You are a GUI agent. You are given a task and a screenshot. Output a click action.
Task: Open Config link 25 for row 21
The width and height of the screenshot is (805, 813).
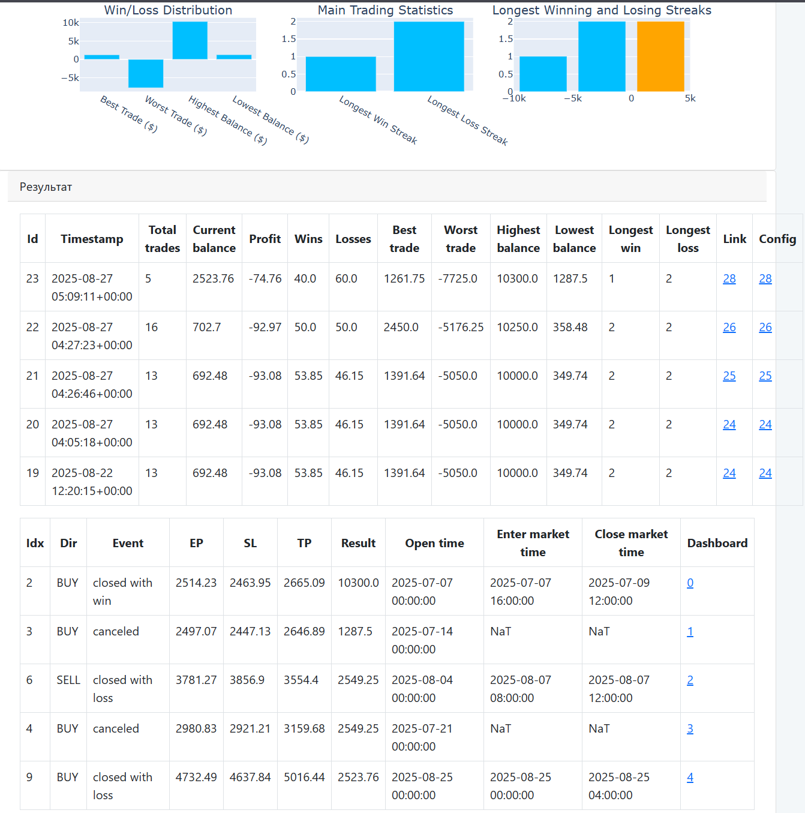point(765,376)
